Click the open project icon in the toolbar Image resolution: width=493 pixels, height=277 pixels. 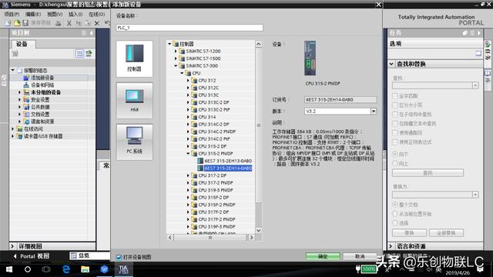(17, 23)
